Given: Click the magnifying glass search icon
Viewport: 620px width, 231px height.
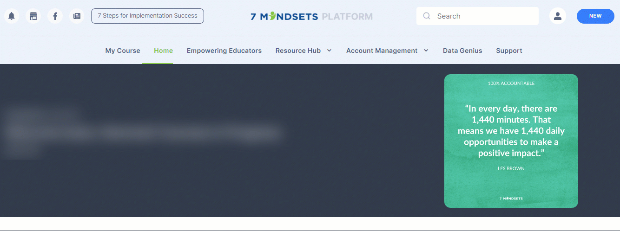Looking at the screenshot, I should tap(427, 16).
